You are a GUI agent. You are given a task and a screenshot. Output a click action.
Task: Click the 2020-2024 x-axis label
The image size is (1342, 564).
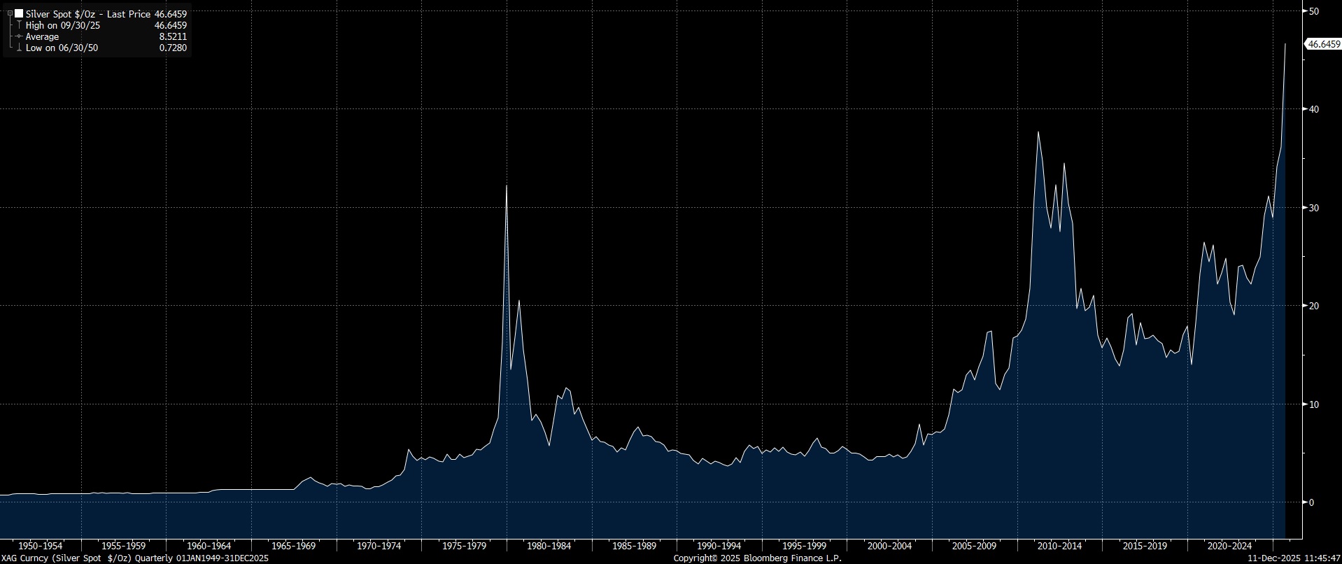click(x=1229, y=546)
